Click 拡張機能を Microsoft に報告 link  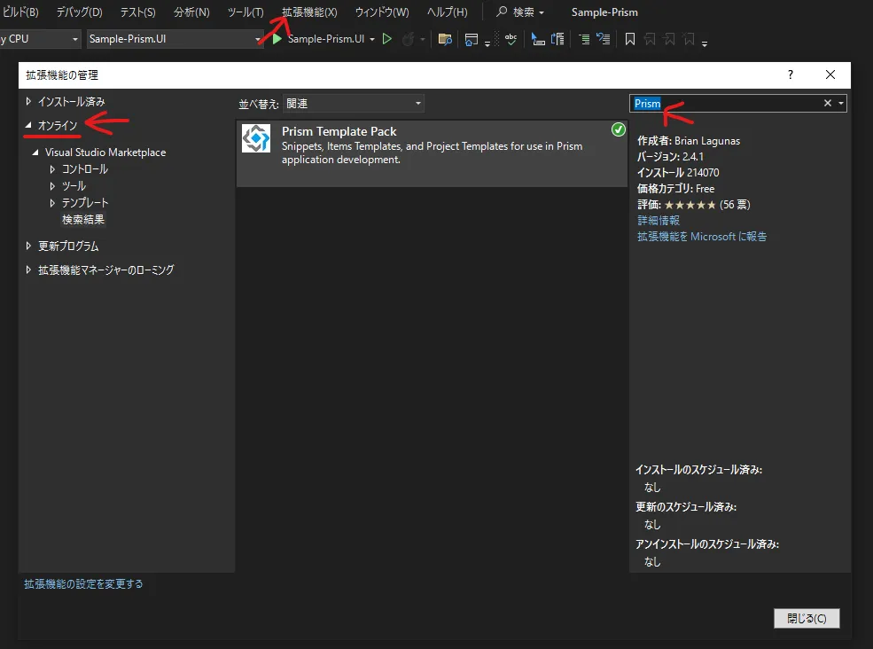[x=702, y=236]
